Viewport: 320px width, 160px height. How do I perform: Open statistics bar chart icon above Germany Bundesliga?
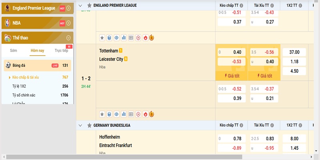click(124, 114)
